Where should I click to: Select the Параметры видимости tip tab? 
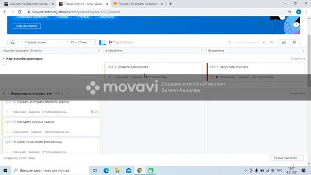pos(32,17)
